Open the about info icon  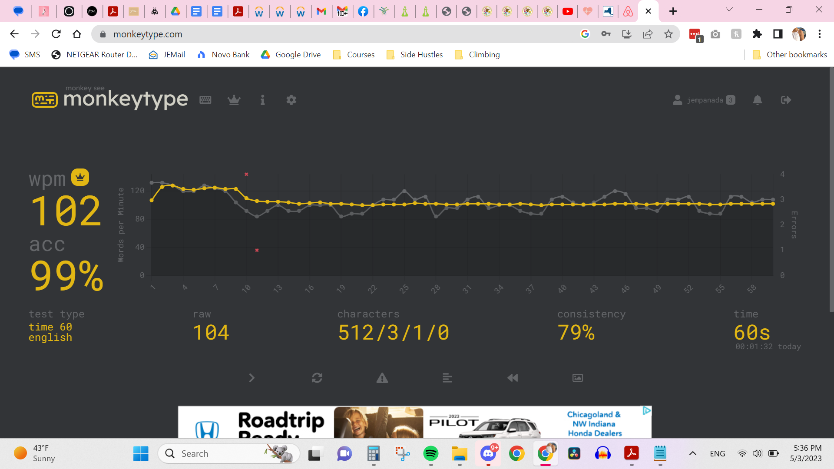point(262,100)
